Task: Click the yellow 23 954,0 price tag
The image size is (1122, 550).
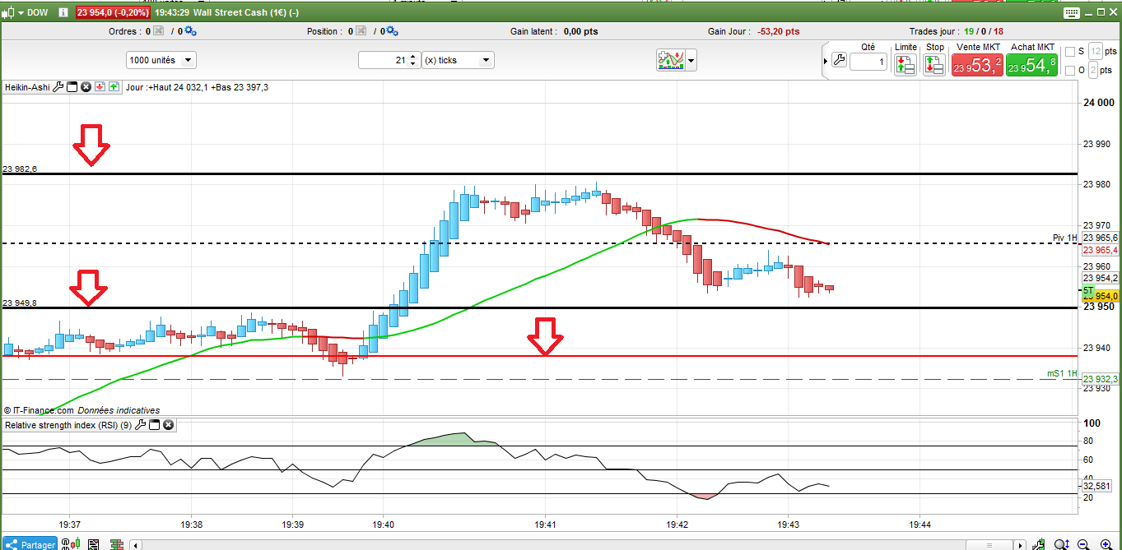Action: pyautogui.click(x=1106, y=296)
